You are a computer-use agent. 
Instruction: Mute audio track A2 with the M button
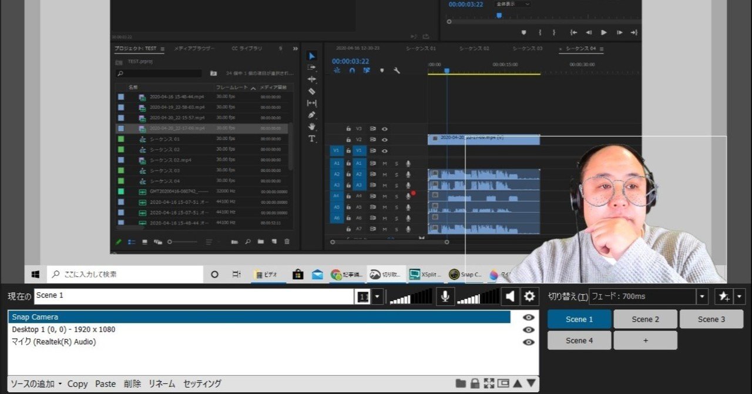point(385,175)
